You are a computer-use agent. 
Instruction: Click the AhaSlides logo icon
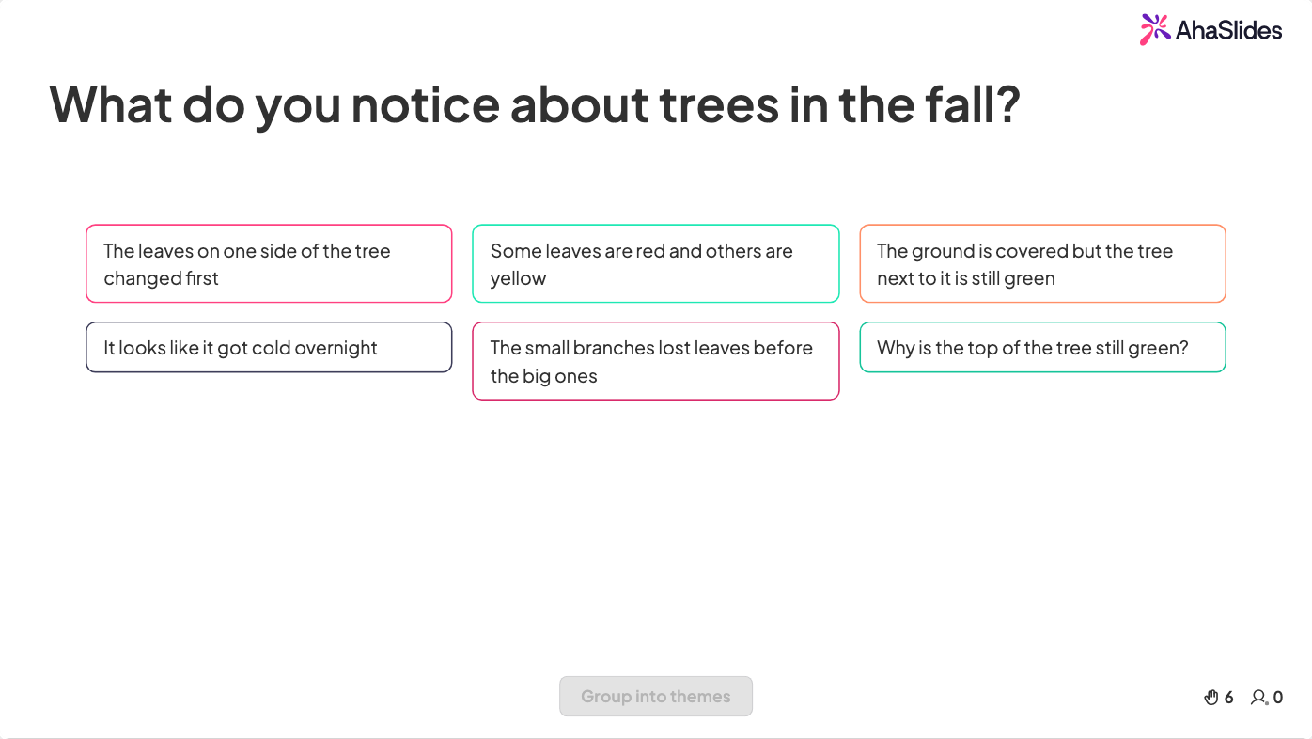point(1155,30)
